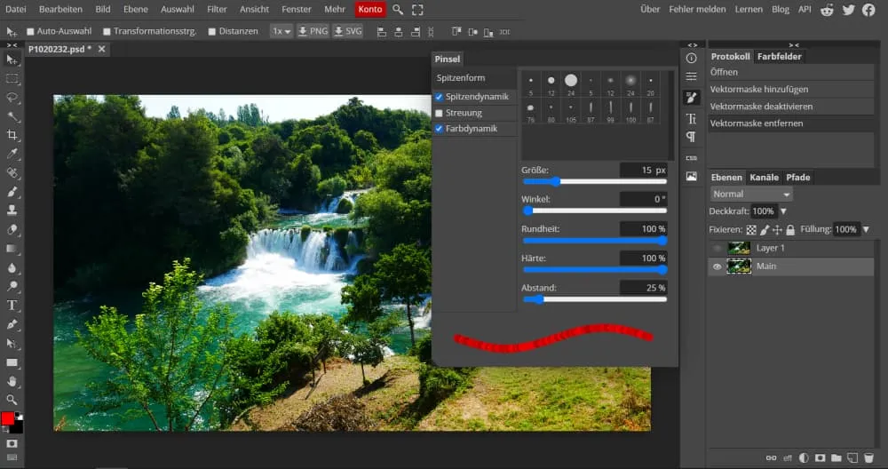Enable the Streuung checkbox
Viewport: 888px width, 469px height.
click(439, 113)
